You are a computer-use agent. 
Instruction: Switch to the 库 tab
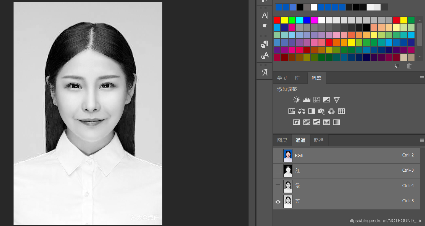(297, 78)
